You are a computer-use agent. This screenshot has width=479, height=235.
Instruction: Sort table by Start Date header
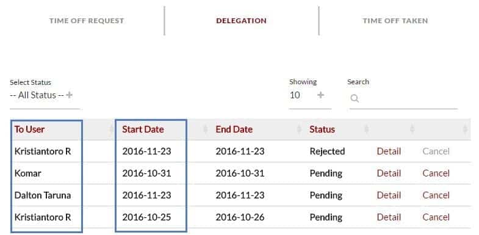pyautogui.click(x=143, y=129)
